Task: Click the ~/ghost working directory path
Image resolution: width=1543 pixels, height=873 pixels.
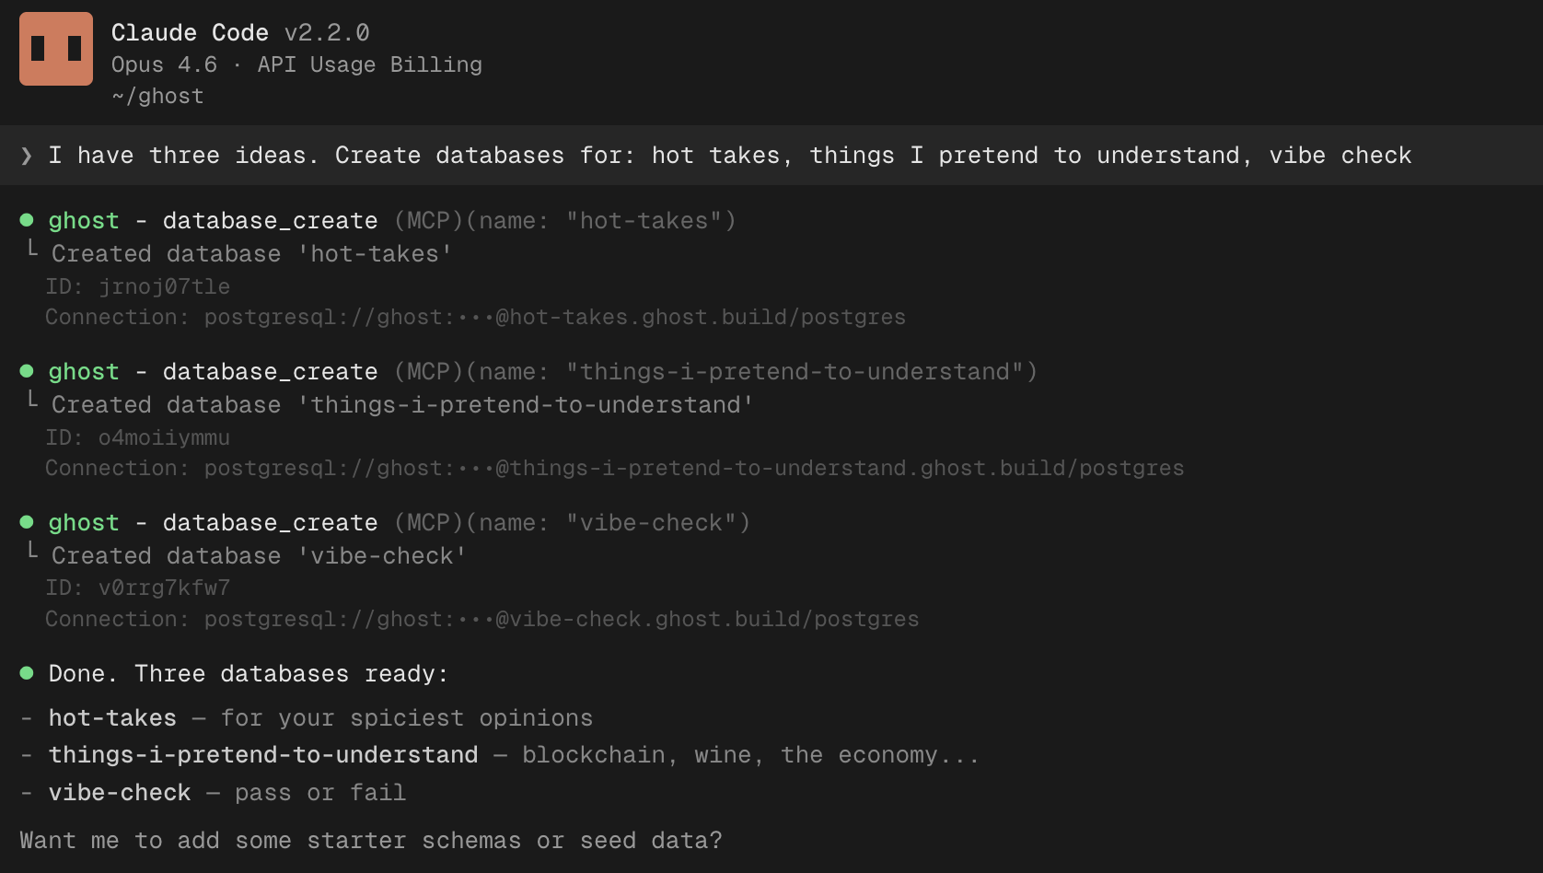Action: point(157,97)
